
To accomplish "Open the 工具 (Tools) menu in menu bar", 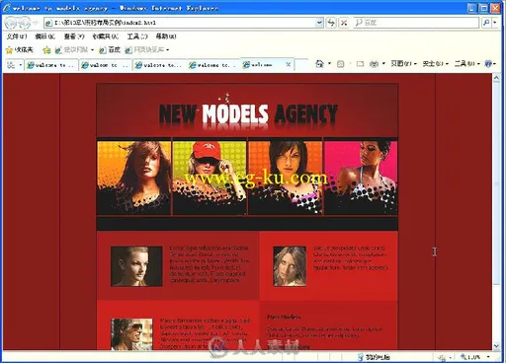I will (137, 36).
